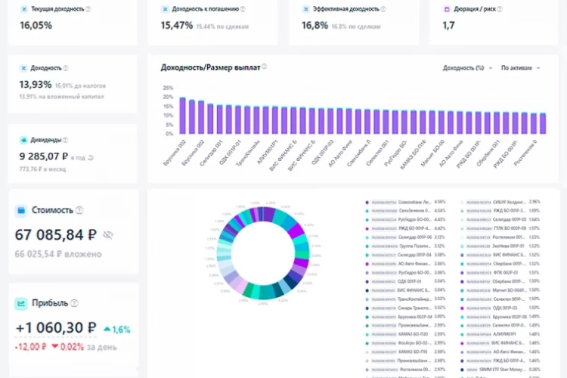Toggle portfolio value visibility eye icon
The width and height of the screenshot is (567, 378).
[108, 235]
